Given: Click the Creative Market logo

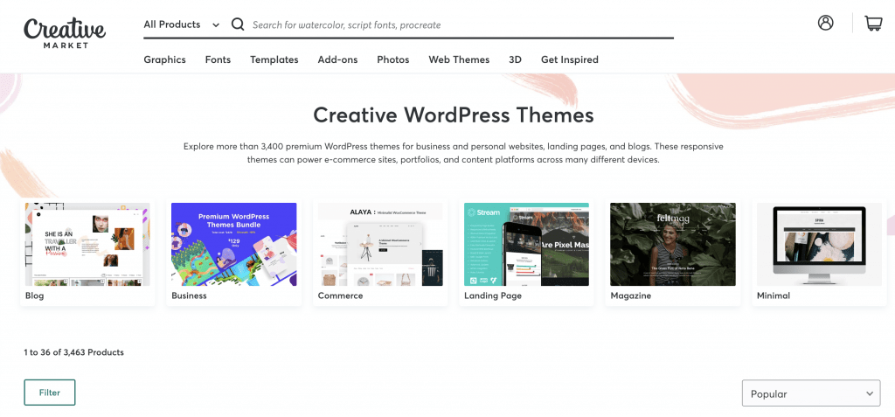Looking at the screenshot, I should [x=65, y=34].
